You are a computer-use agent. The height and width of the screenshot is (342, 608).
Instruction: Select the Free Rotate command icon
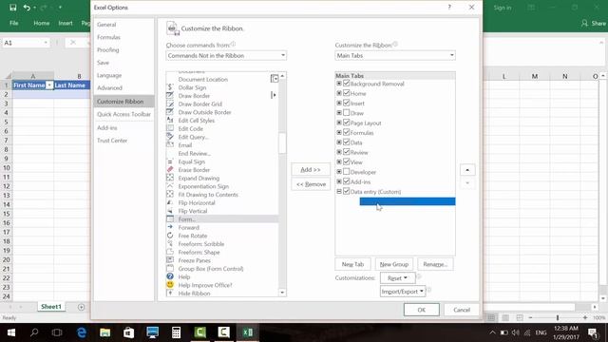click(170, 236)
